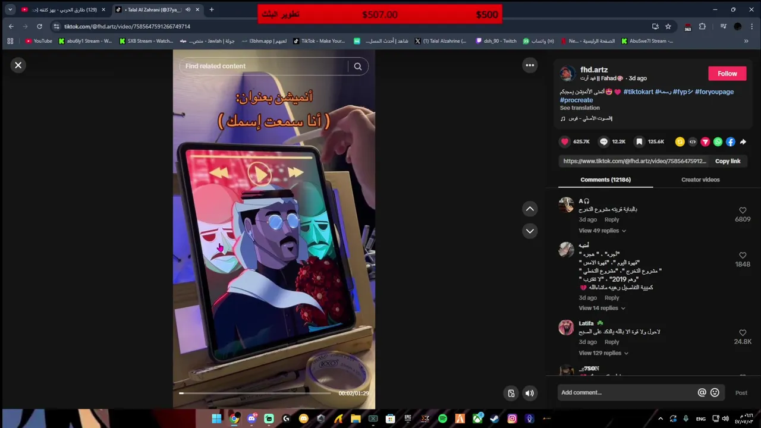Click Find related content search field
This screenshot has height=428, width=761.
point(265,67)
